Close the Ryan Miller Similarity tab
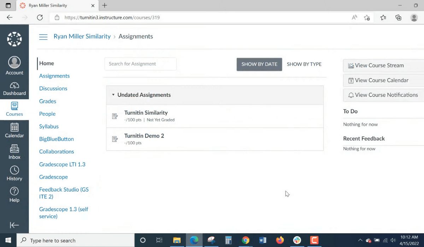The height and width of the screenshot is (247, 424). (93, 6)
